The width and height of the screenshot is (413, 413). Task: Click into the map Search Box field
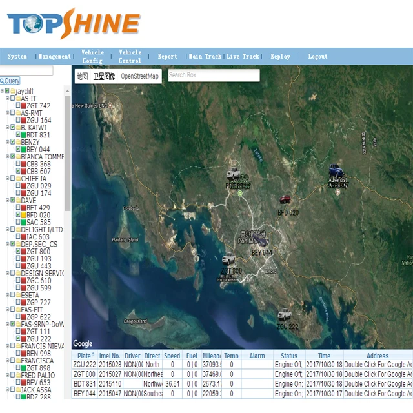(x=213, y=76)
